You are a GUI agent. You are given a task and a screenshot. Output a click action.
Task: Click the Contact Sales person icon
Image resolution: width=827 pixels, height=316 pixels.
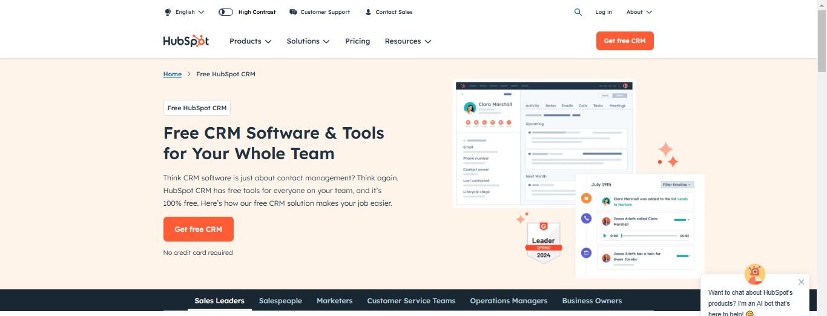coord(368,12)
